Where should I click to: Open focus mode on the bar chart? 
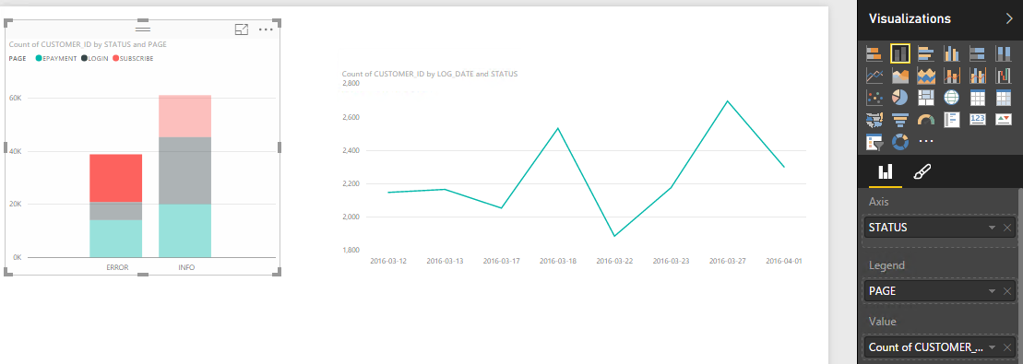point(242,29)
